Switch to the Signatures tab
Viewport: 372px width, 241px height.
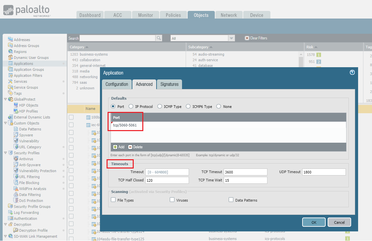coord(169,84)
